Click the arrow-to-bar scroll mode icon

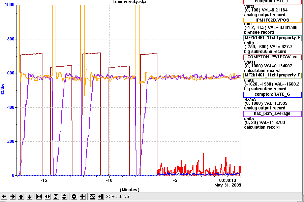[101, 197]
